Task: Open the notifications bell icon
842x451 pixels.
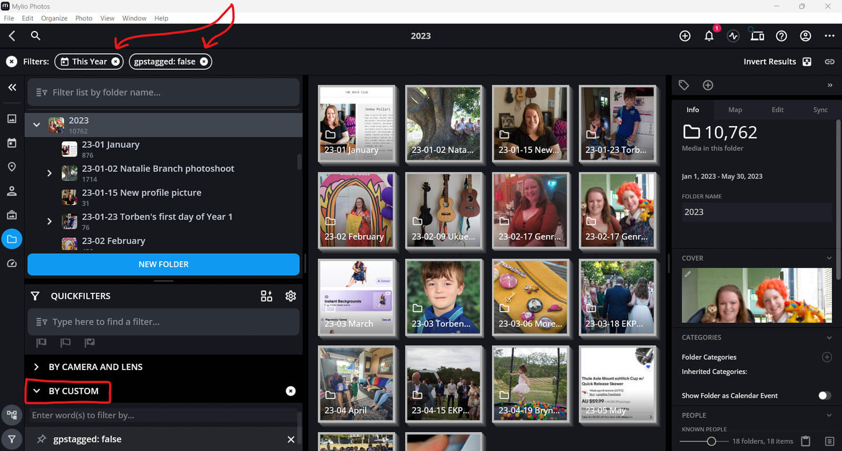Action: pos(709,36)
